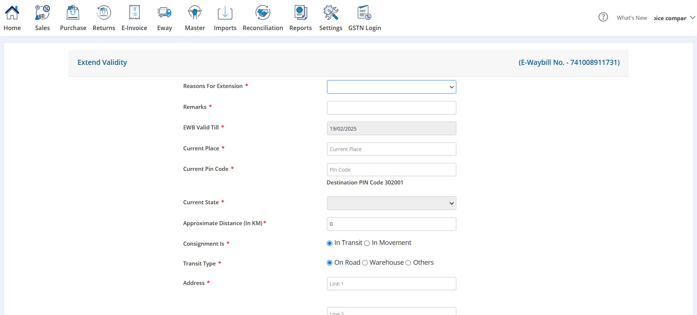
Task: Open the Reports document icon
Action: click(x=301, y=13)
